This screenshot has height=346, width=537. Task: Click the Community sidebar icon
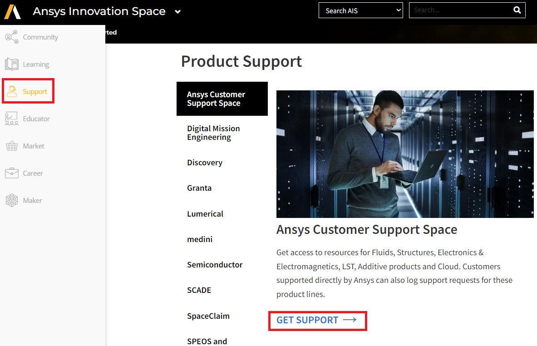pyautogui.click(x=12, y=37)
